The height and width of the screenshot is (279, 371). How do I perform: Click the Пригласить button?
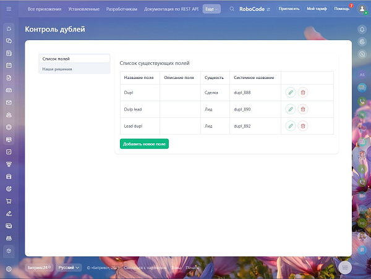(x=289, y=9)
